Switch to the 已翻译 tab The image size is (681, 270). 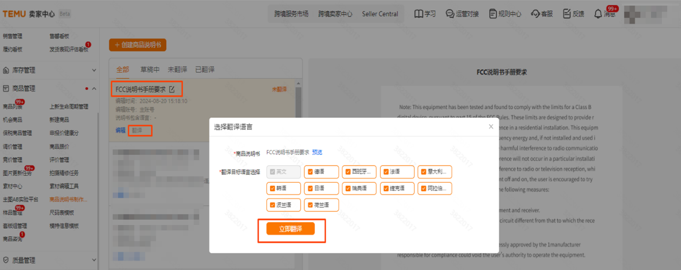tap(204, 70)
